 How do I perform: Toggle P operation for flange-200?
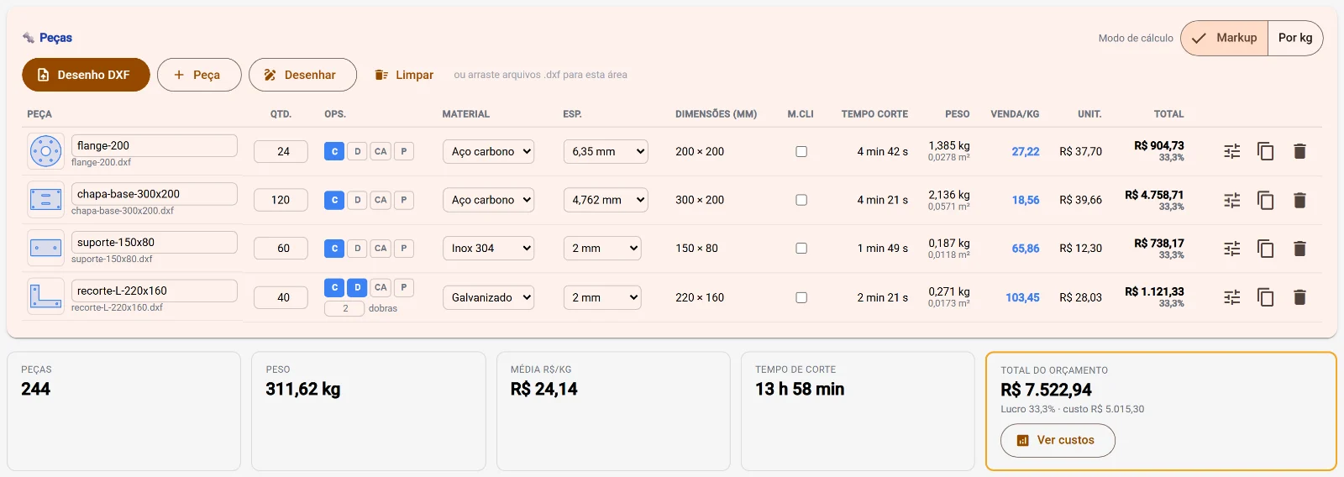tap(404, 151)
